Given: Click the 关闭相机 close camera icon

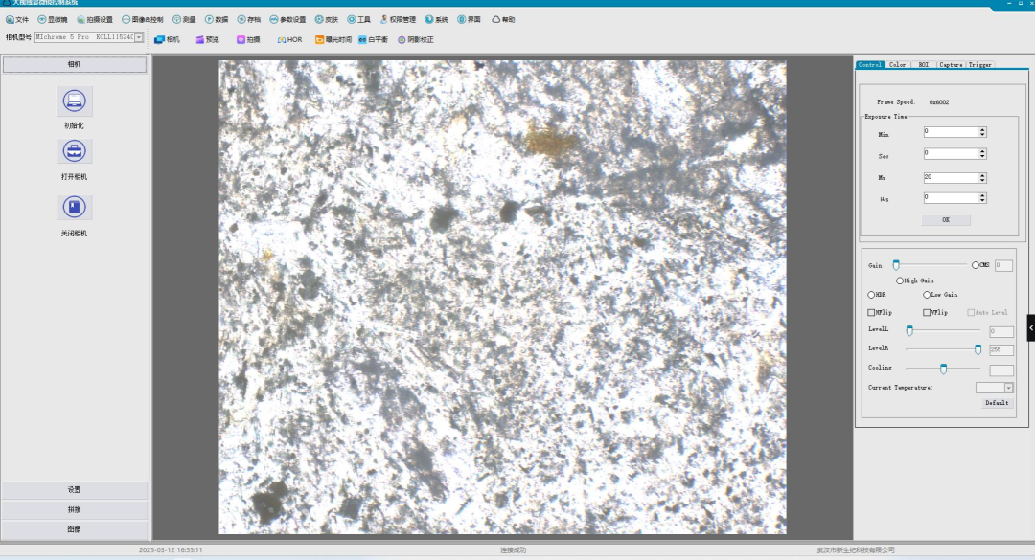Looking at the screenshot, I should point(75,208).
